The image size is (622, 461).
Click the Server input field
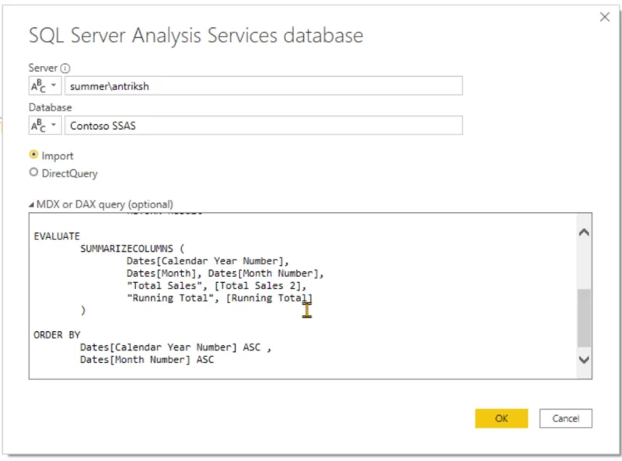(264, 86)
